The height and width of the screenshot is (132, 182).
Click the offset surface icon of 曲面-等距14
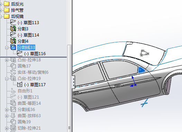pyautogui.click(x=13, y=103)
